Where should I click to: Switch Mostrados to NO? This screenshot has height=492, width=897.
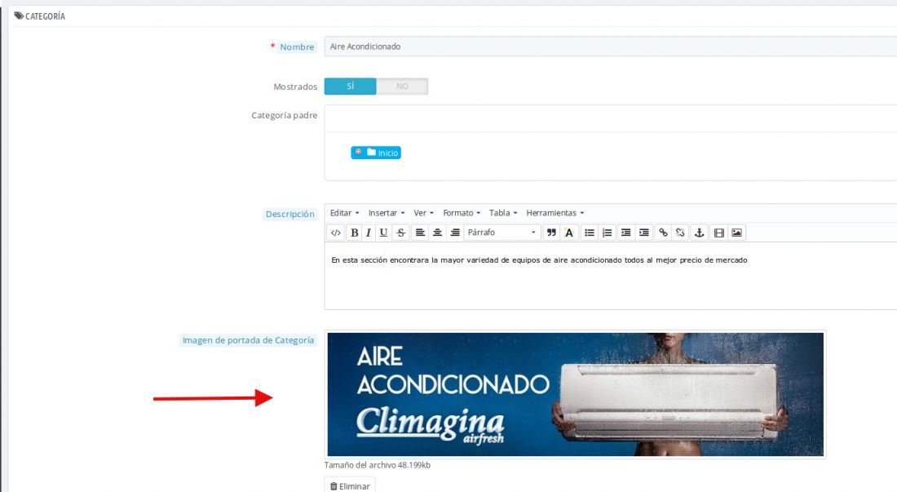click(x=402, y=86)
